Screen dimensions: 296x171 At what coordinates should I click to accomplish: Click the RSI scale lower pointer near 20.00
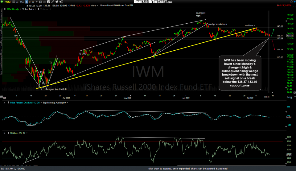(x=286, y=164)
